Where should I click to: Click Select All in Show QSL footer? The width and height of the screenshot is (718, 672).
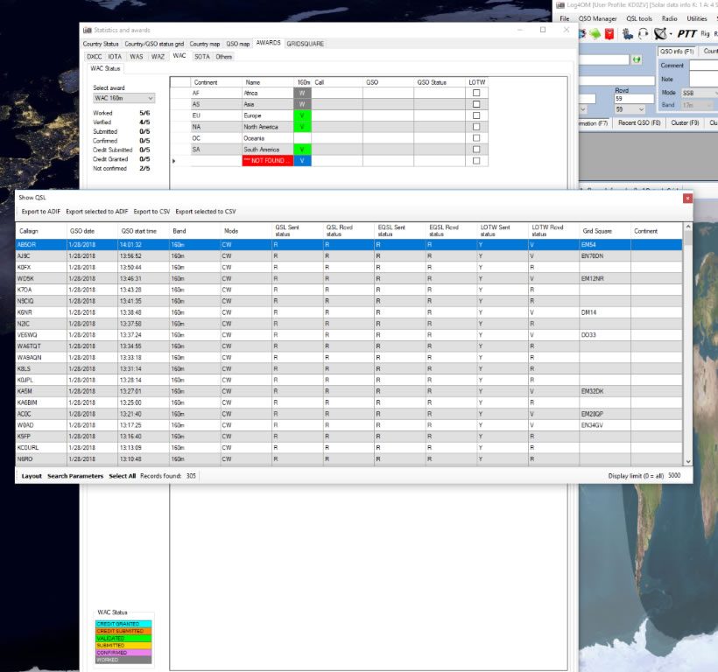123,476
